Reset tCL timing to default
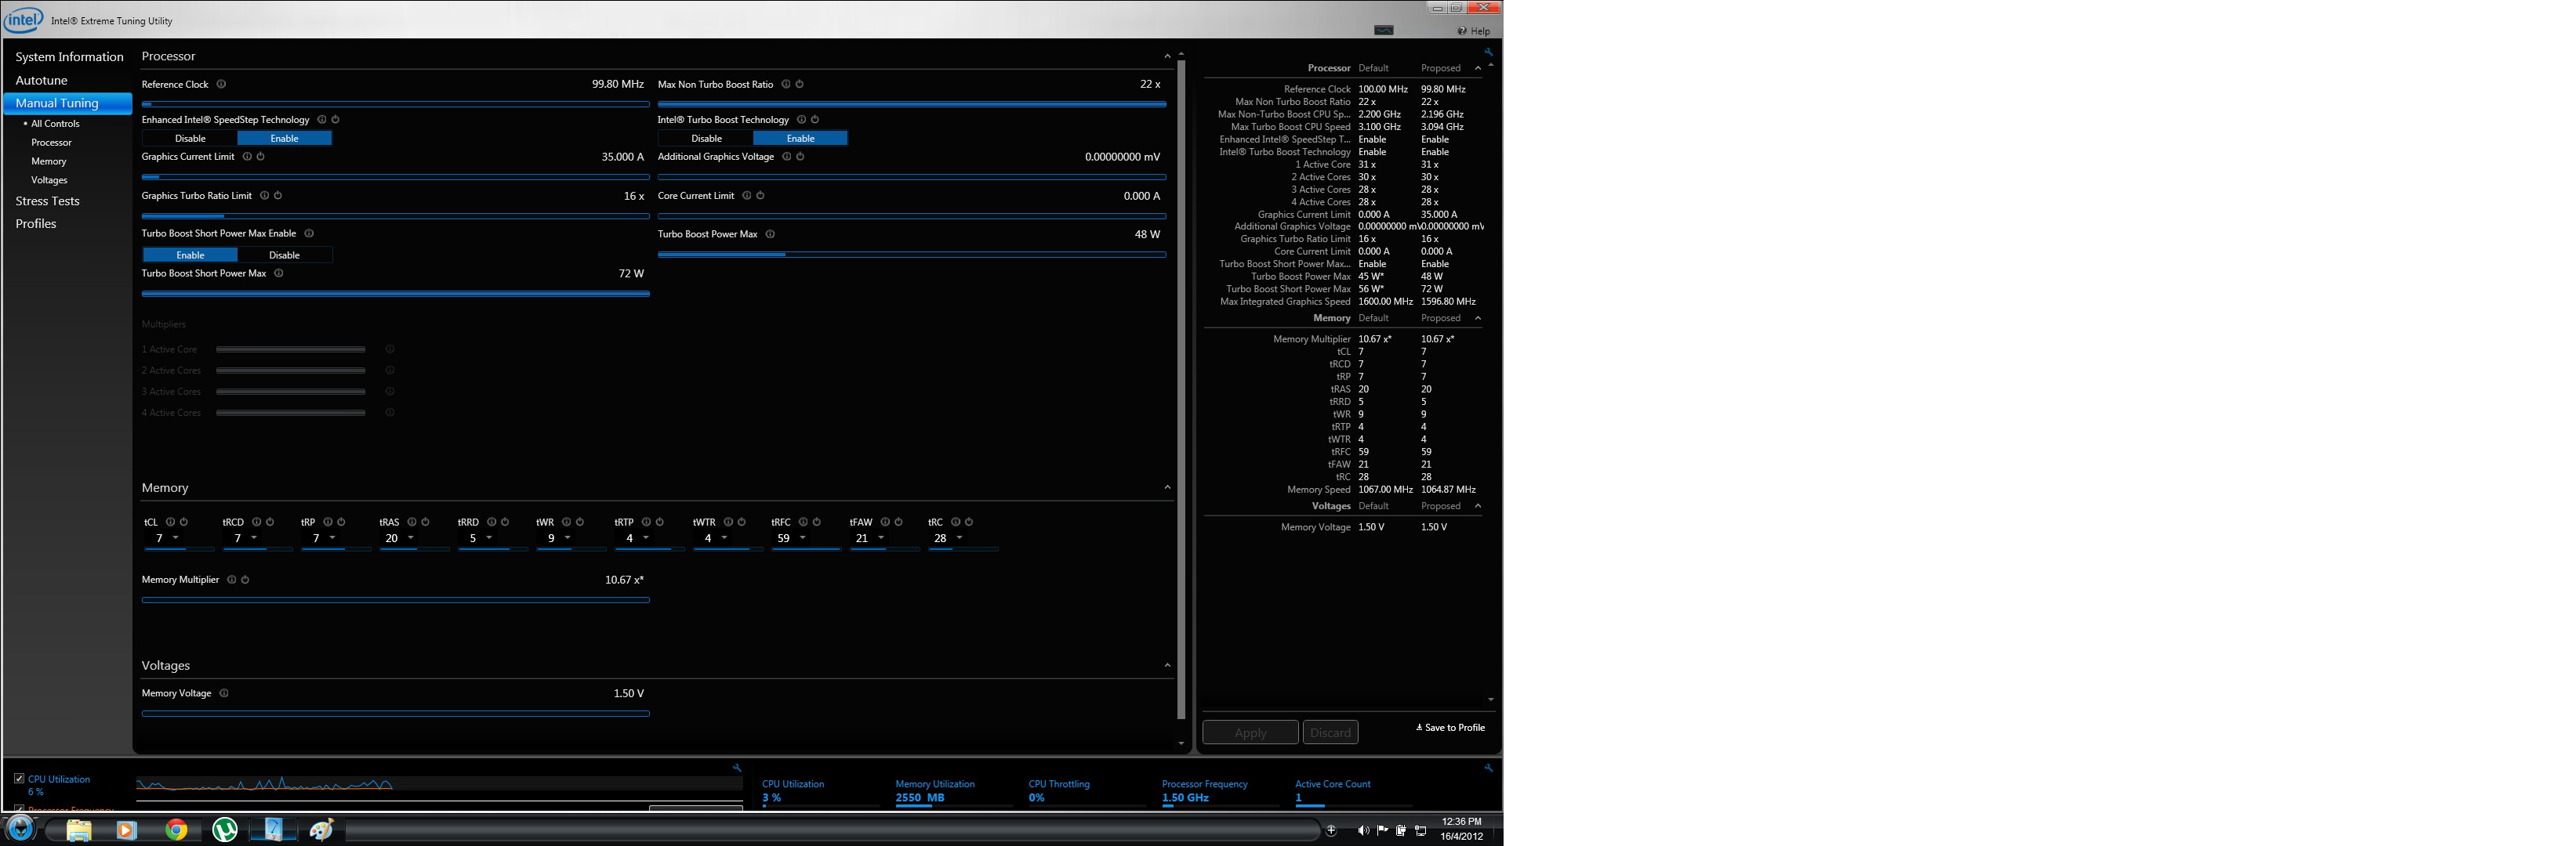The height and width of the screenshot is (846, 2576). click(x=183, y=522)
